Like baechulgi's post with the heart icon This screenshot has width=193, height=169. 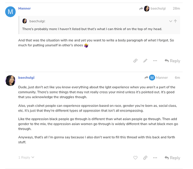point(135,158)
